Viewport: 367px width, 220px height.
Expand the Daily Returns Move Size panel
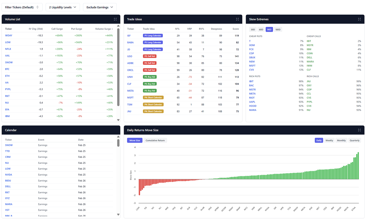(x=359, y=130)
